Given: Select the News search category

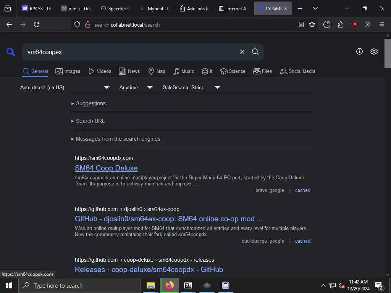Looking at the screenshot, I should pyautogui.click(x=129, y=71).
